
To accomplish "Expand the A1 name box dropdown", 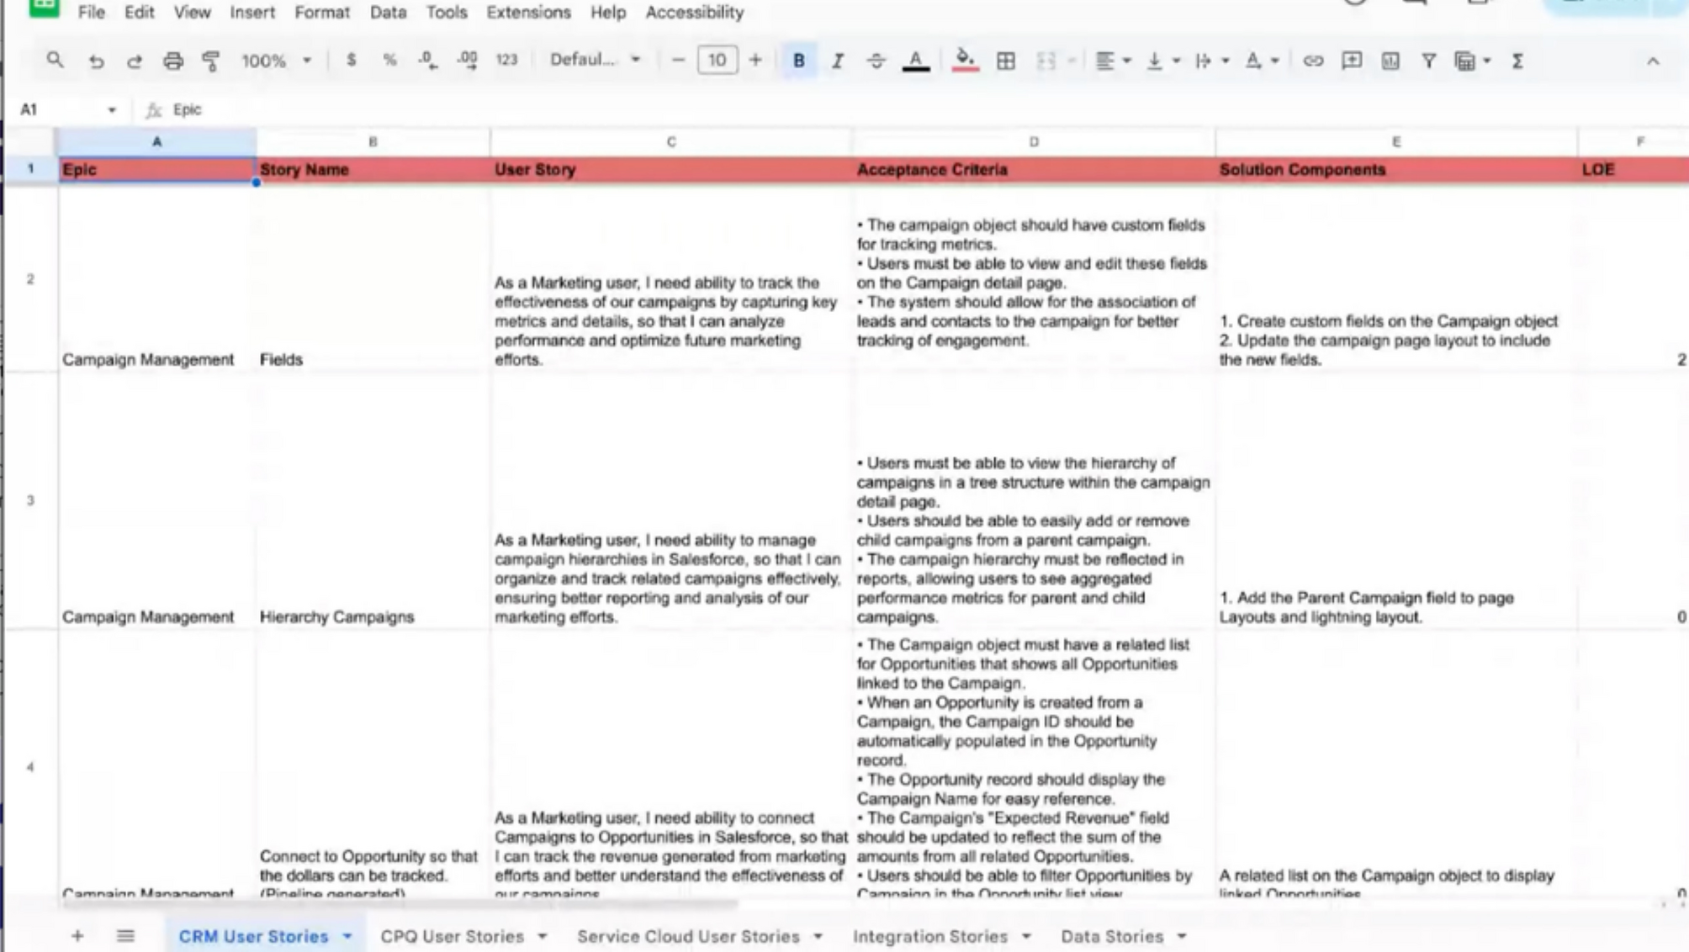I will click(x=111, y=110).
